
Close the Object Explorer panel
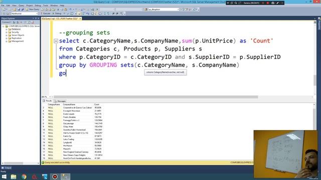[38, 18]
